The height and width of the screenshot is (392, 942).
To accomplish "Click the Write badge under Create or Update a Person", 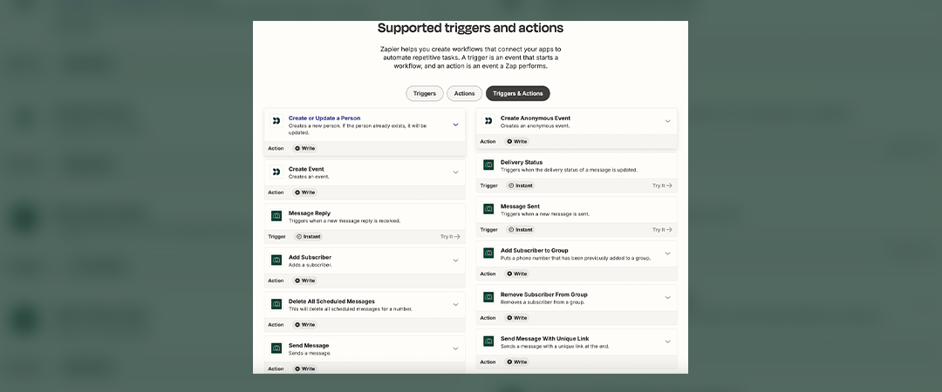I will (305, 148).
